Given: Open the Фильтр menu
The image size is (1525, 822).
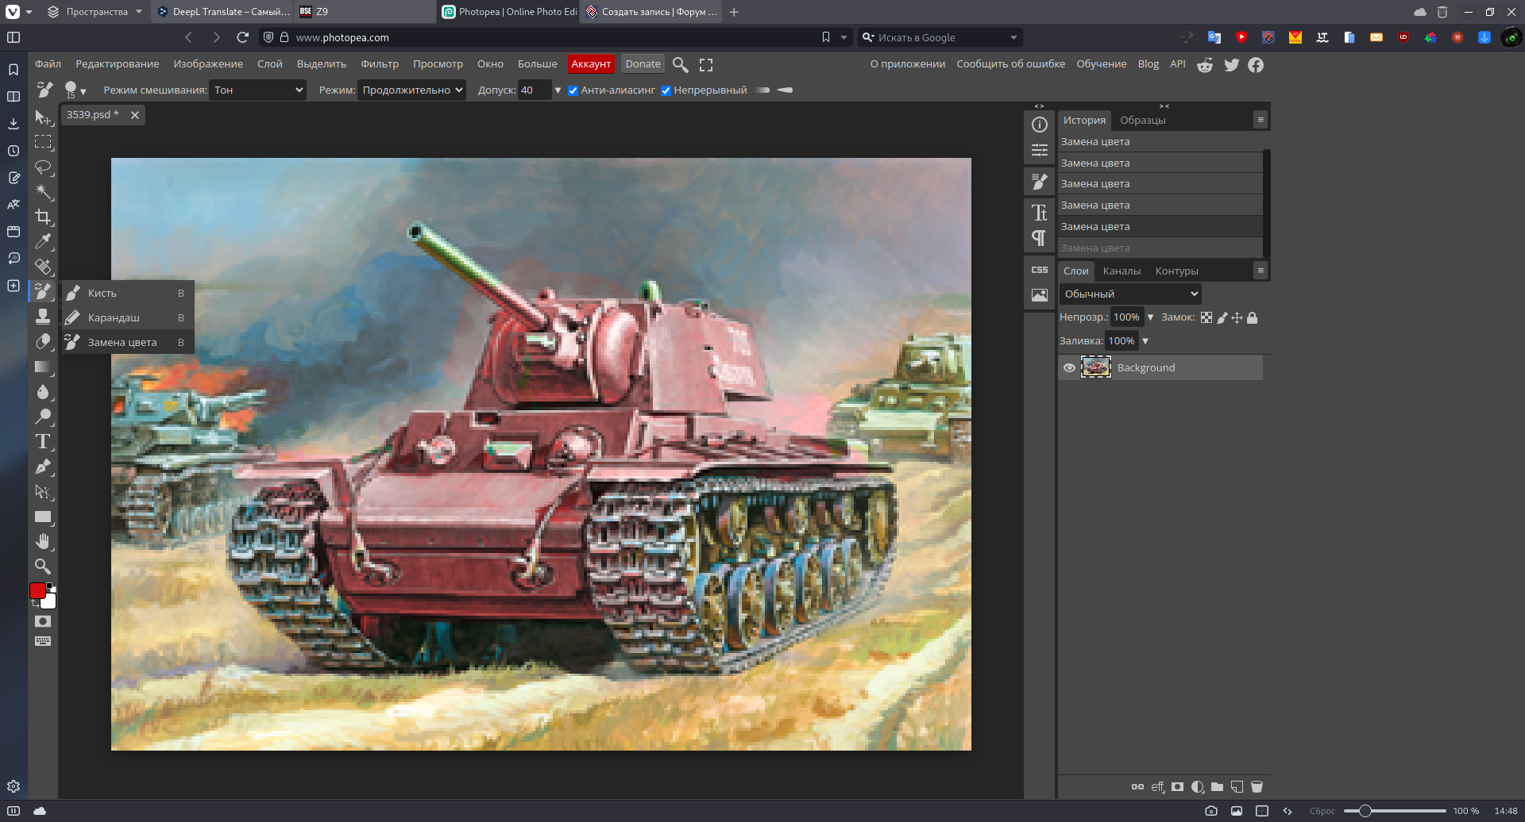Looking at the screenshot, I should coord(380,64).
